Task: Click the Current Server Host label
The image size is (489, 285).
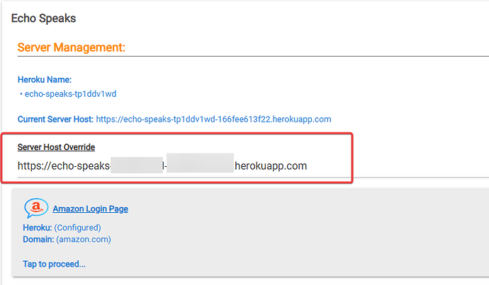Action: 55,120
